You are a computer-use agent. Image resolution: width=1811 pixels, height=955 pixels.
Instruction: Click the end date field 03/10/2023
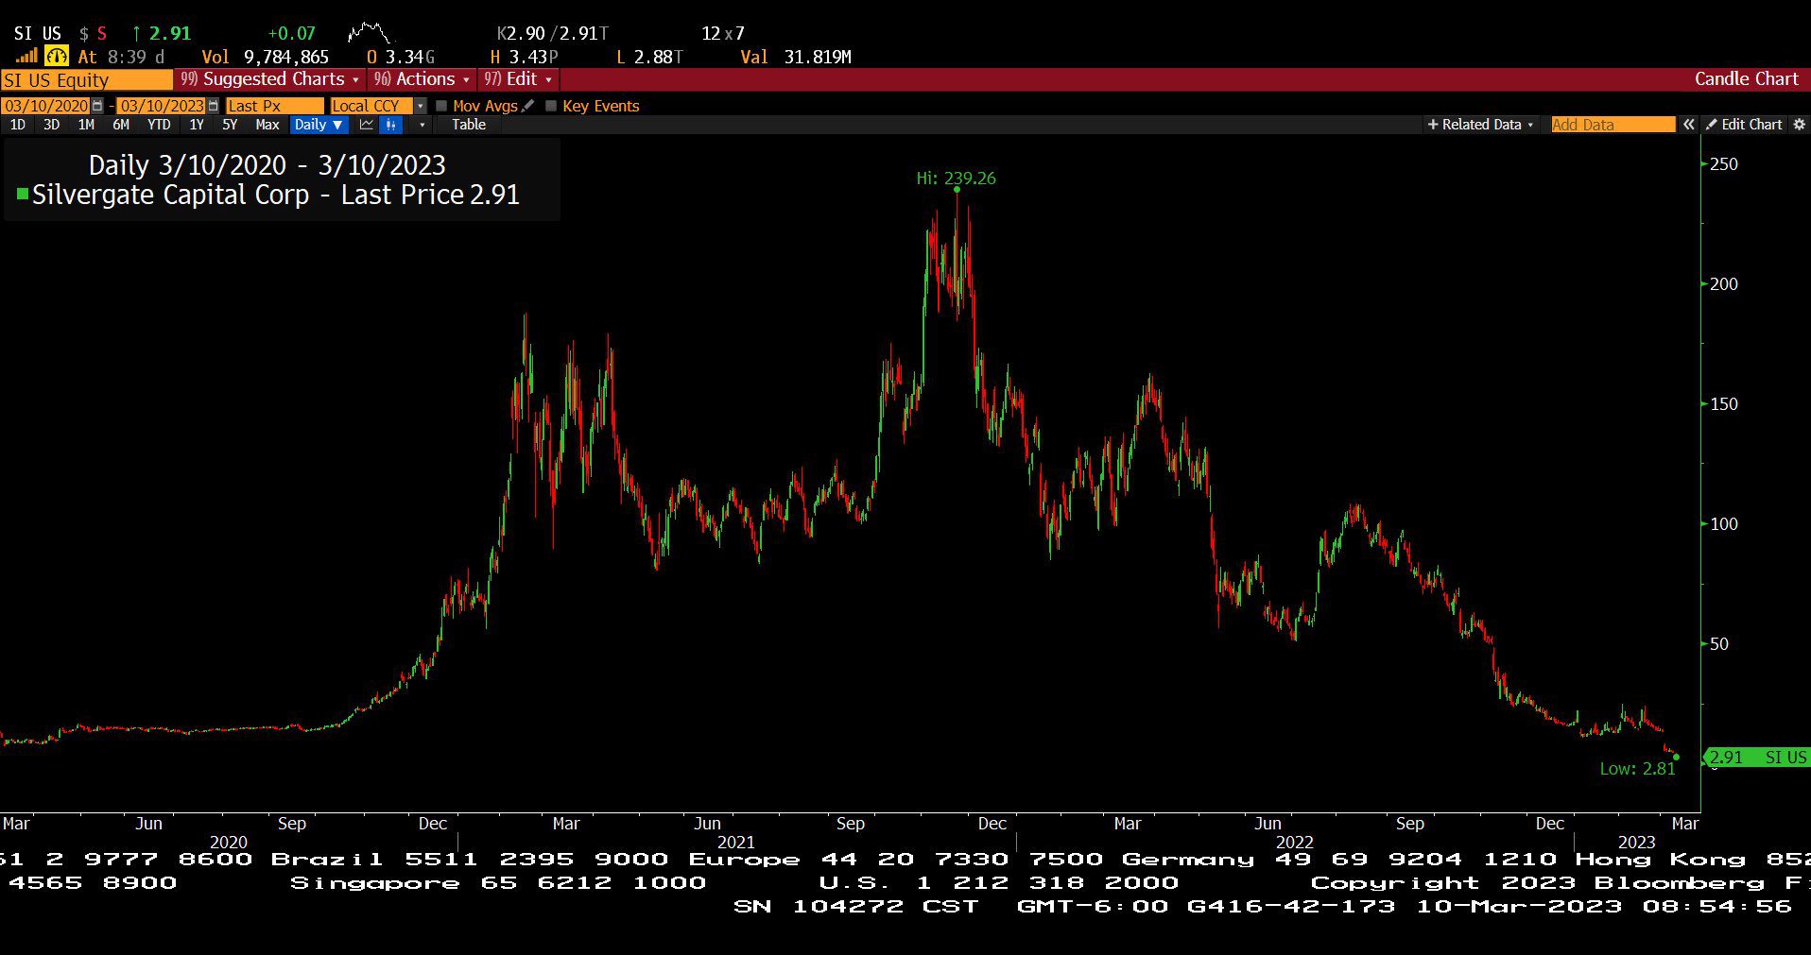[162, 106]
